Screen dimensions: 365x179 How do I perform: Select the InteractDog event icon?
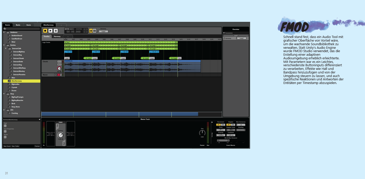click(x=11, y=65)
